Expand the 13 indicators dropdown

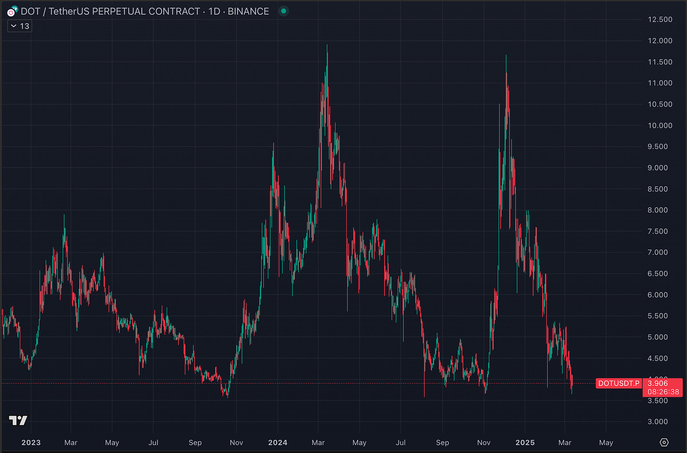click(x=20, y=26)
